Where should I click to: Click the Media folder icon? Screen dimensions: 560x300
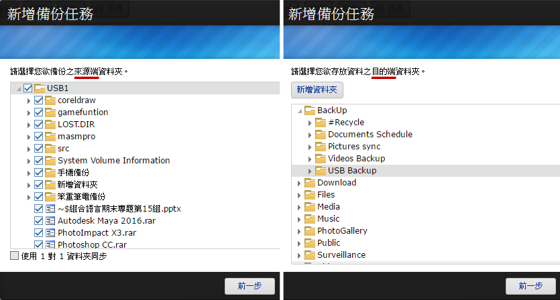click(x=310, y=207)
